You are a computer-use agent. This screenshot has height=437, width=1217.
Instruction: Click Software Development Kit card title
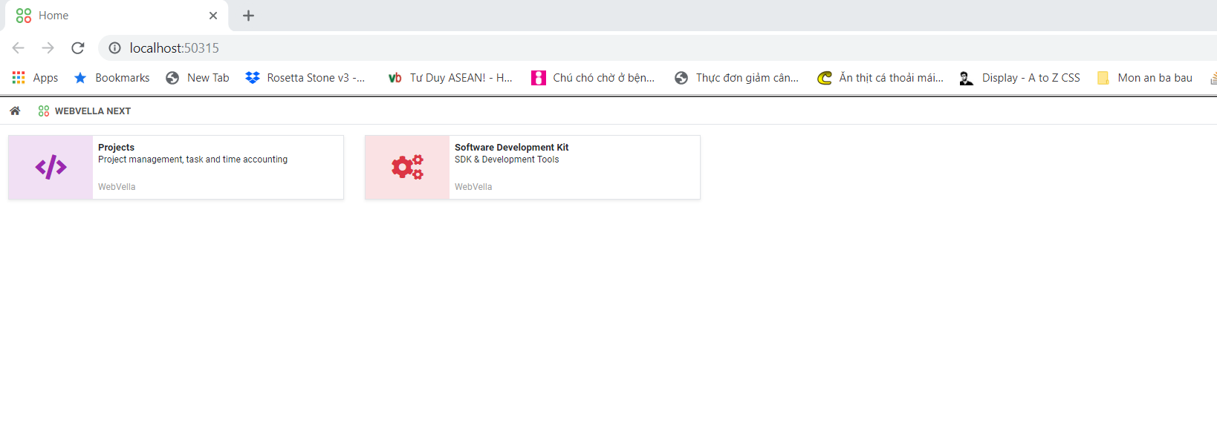point(512,148)
